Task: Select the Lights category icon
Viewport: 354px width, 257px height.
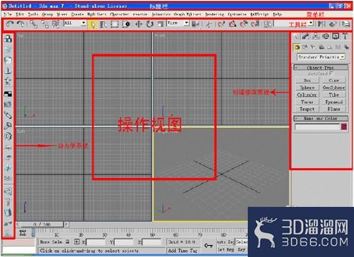Action: click(x=313, y=47)
